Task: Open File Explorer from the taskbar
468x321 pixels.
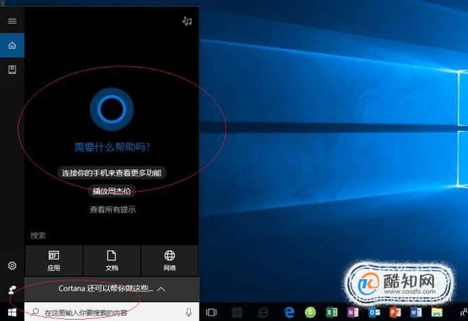Action: (x=436, y=312)
